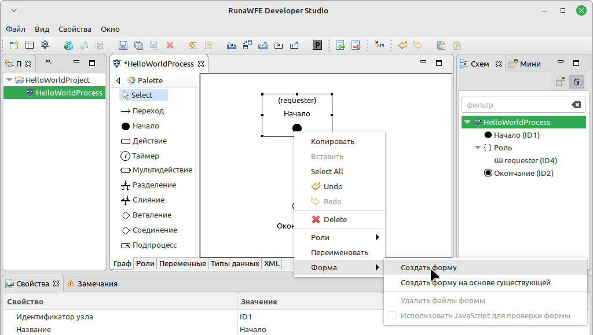The height and width of the screenshot is (335, 593).
Task: Click the XPI toolbar icon
Action: [x=379, y=45]
